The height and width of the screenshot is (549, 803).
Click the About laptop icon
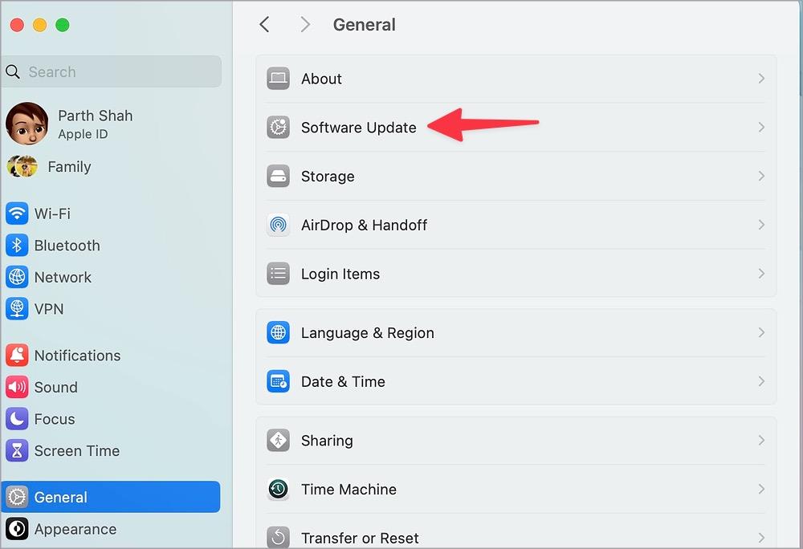coord(278,79)
